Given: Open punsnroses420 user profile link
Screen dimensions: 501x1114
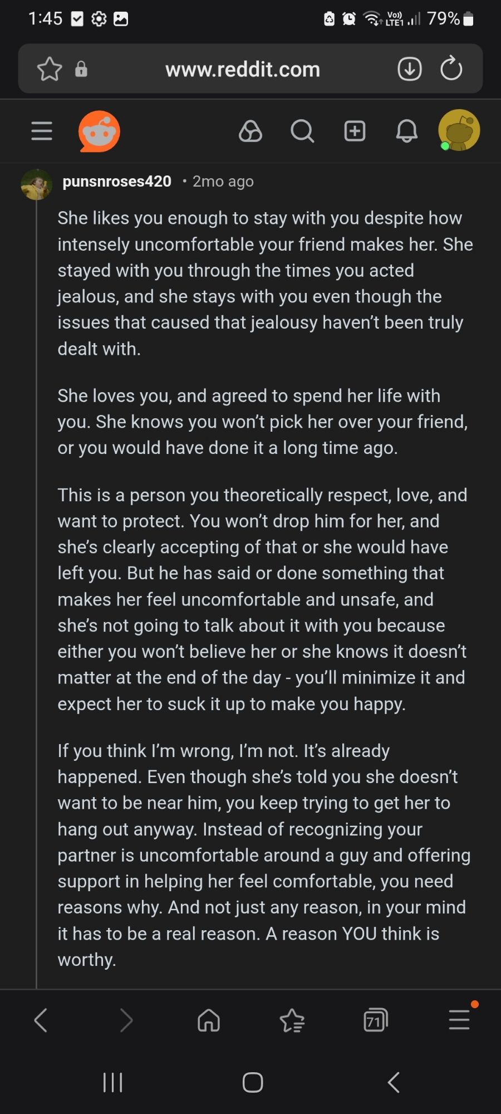Looking at the screenshot, I should [117, 182].
